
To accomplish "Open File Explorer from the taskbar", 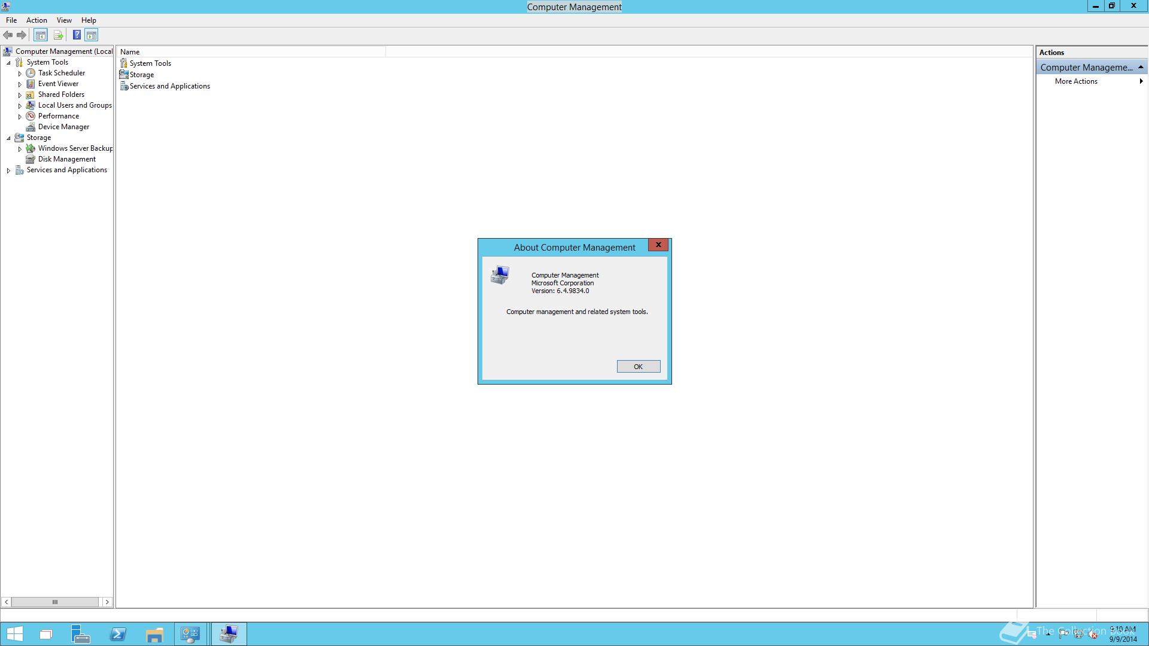I will (154, 634).
